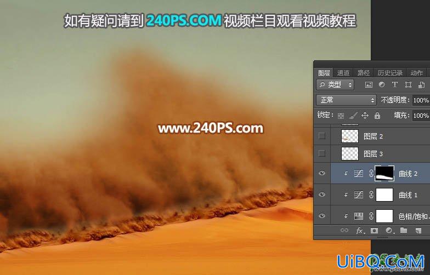Create new fill or adjustment layer
Viewport: 430px width, 275px height.
pos(389,231)
